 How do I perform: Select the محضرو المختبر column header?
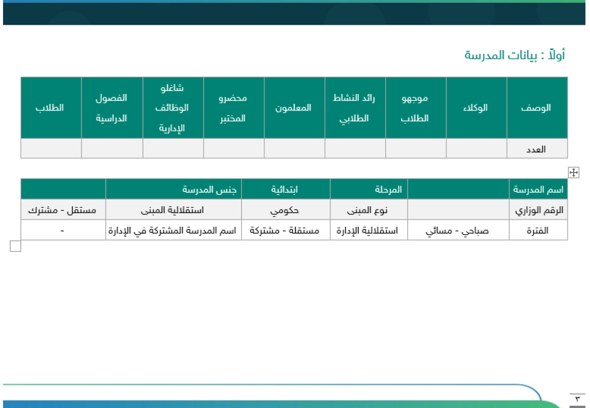pos(234,107)
